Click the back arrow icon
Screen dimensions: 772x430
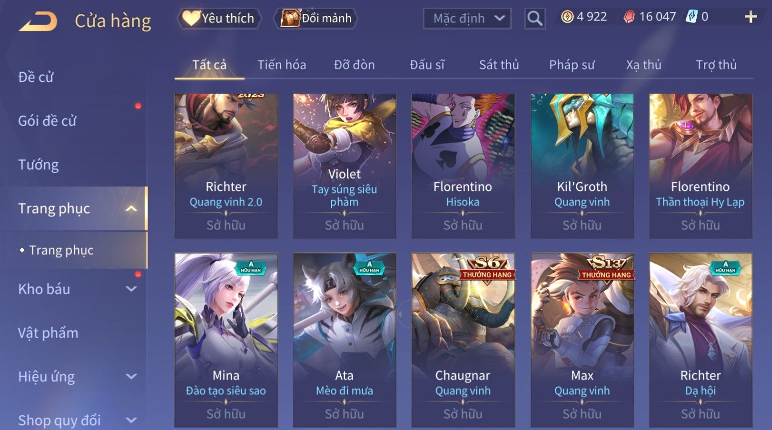[x=38, y=21]
